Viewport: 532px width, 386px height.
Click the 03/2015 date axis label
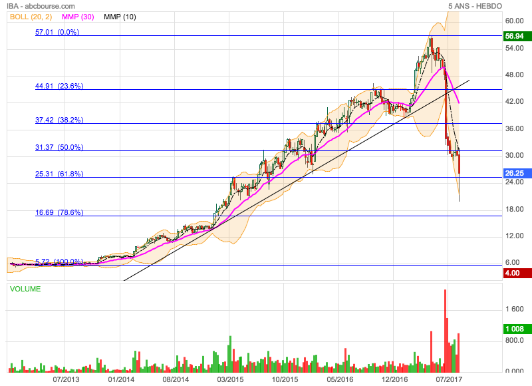pos(230,379)
